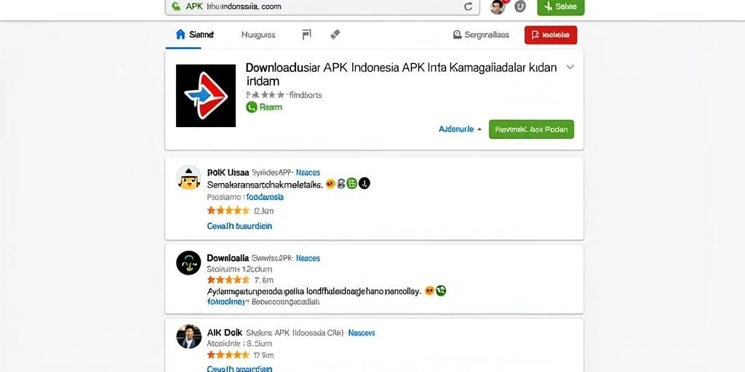The image size is (745, 372).
Task: Click the black download emoji in RolK Uisaa review
Action: coord(364,184)
